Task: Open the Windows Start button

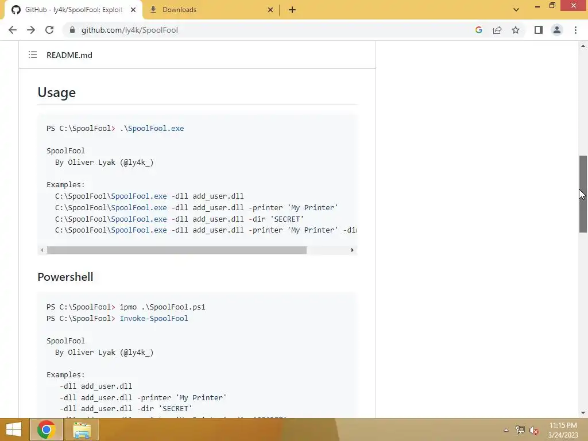Action: tap(14, 430)
